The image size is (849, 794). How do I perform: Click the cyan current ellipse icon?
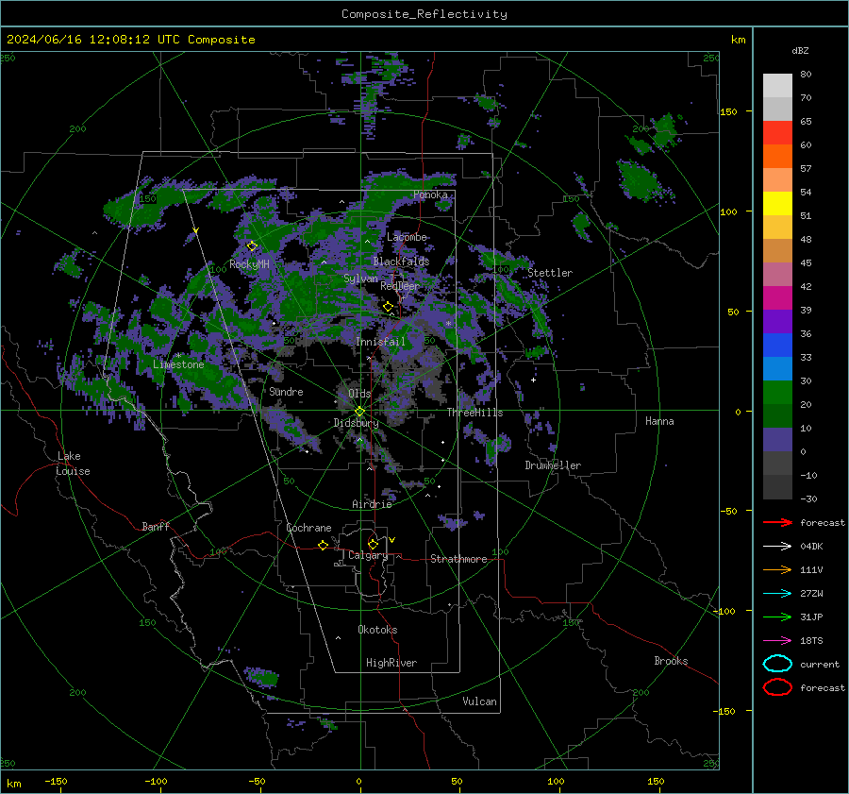[777, 664]
